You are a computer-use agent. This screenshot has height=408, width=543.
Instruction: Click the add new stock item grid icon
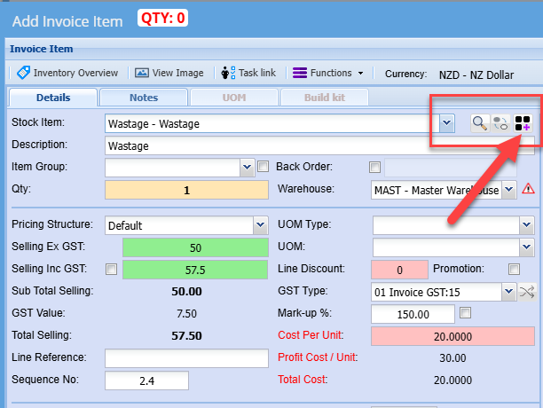pyautogui.click(x=523, y=123)
